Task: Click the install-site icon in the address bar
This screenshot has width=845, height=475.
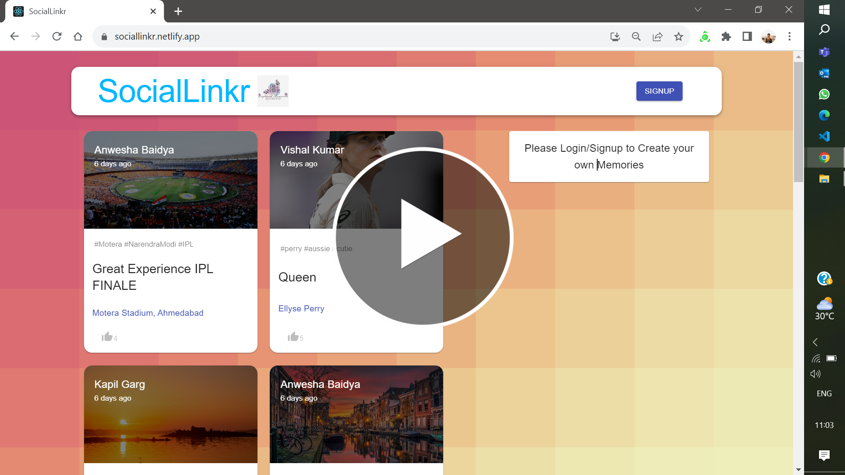Action: point(615,37)
